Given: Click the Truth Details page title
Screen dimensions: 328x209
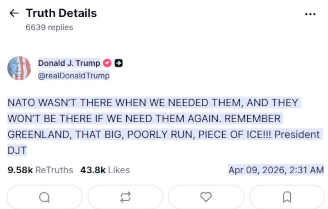Looking at the screenshot, I should (x=61, y=13).
